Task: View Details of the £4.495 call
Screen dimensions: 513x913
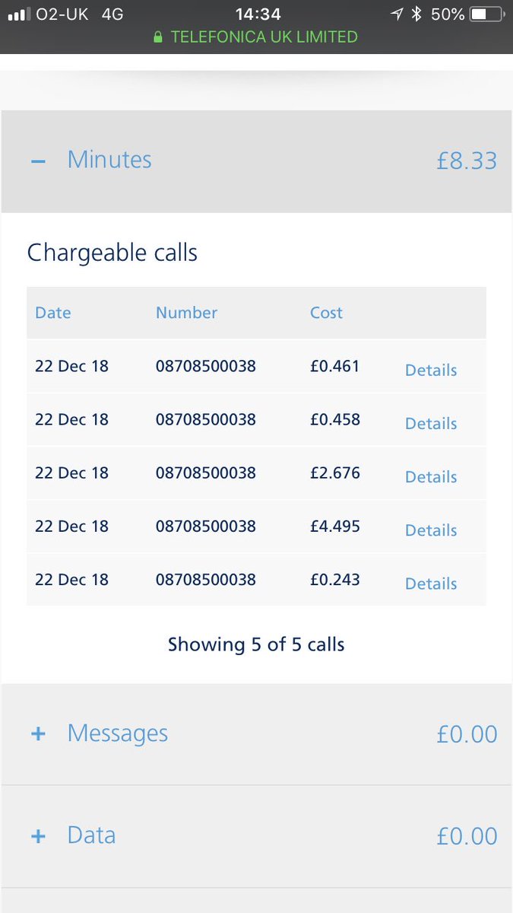Action: (431, 530)
